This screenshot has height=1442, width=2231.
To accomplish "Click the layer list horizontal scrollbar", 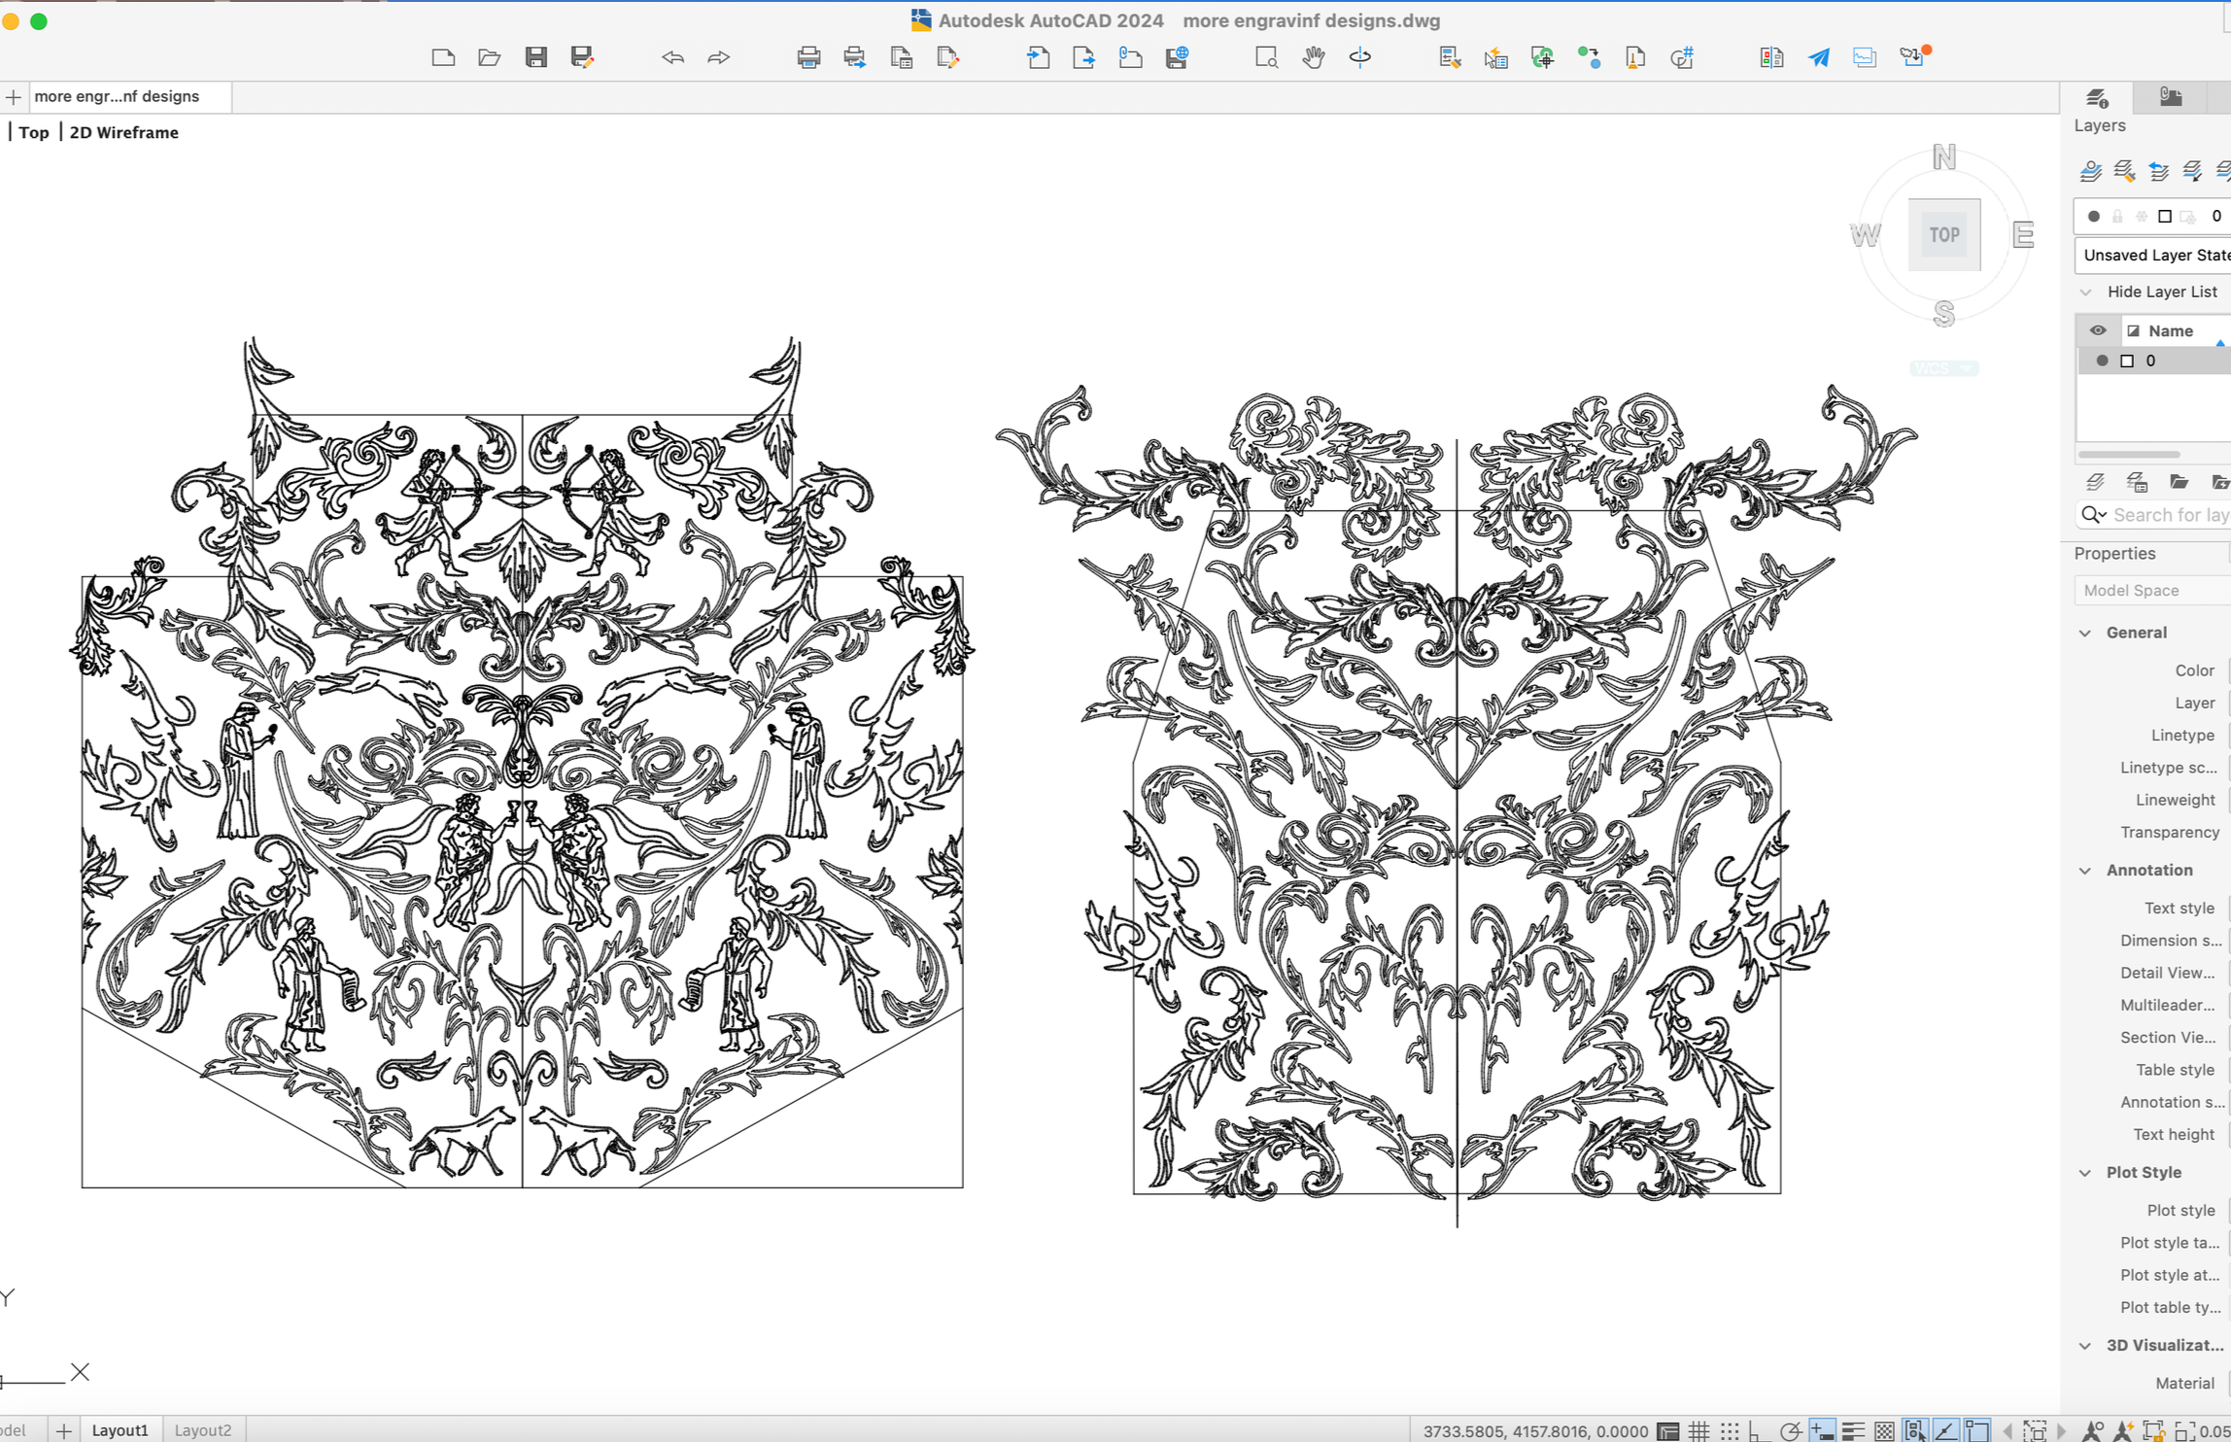I will (2129, 454).
